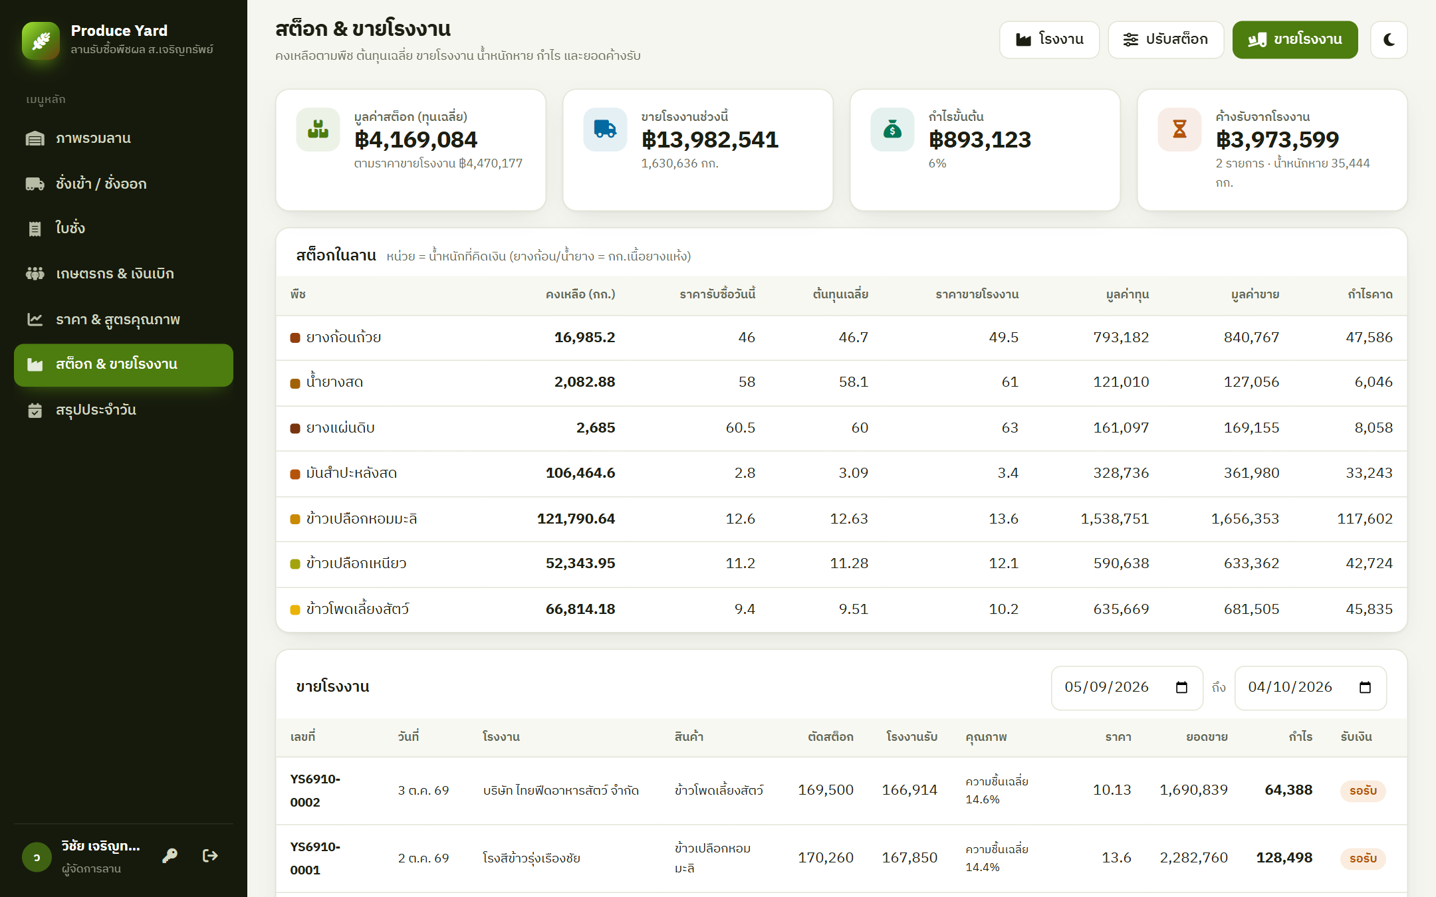This screenshot has width=1436, height=897.
Task: Click factory name บริษัท ไทยฟีดอาหารสัตว์ จำกัด
Action: (x=561, y=791)
